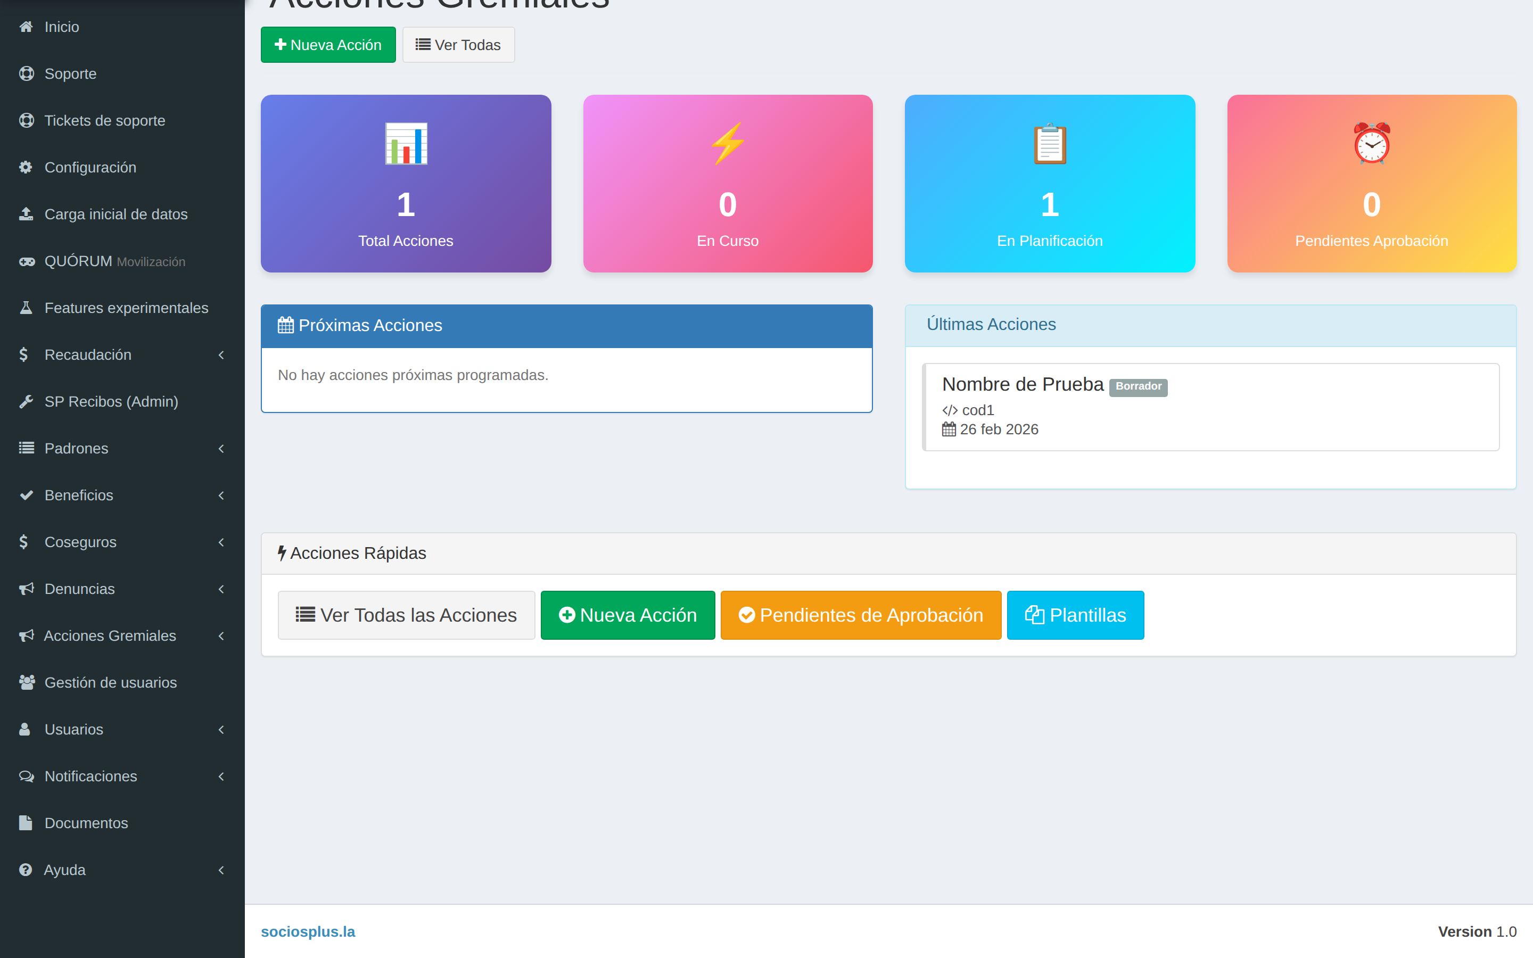Open Pendientes de Aprobación button

coord(861,615)
